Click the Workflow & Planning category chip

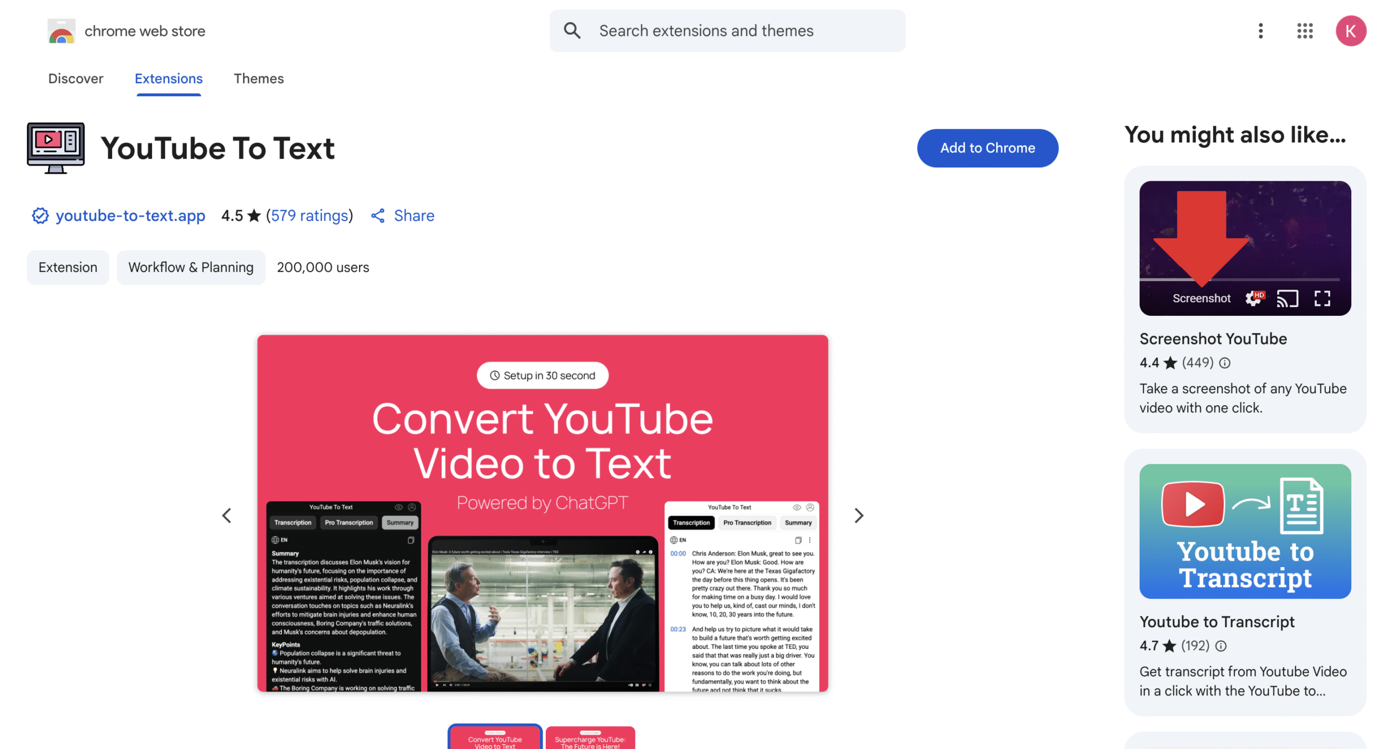[x=191, y=267]
